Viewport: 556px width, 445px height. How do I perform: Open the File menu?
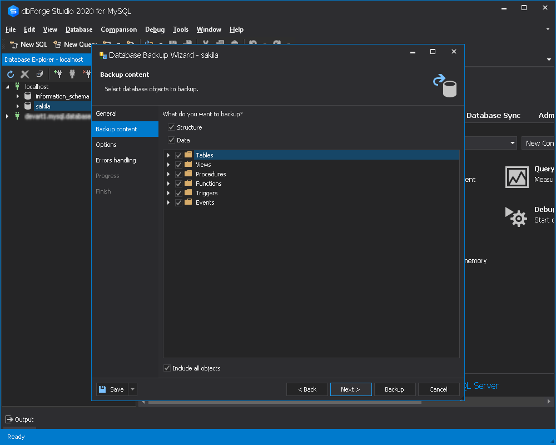(x=11, y=29)
